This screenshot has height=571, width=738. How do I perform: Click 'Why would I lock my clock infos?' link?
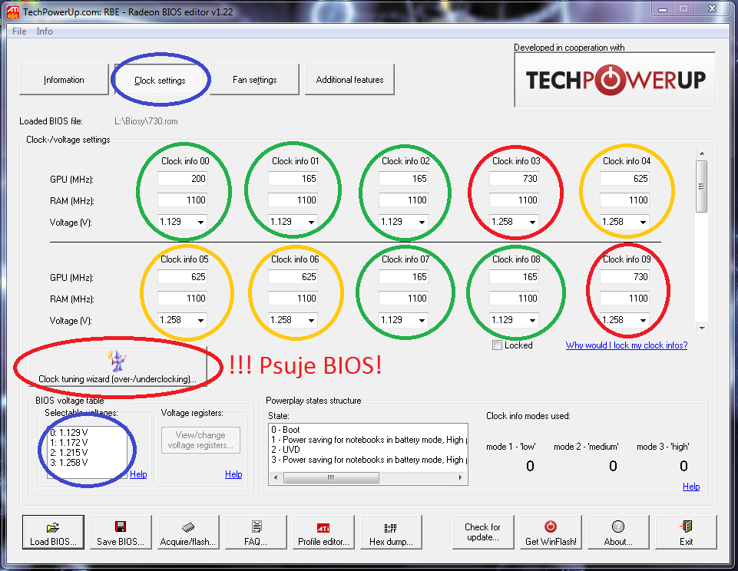pyautogui.click(x=626, y=345)
